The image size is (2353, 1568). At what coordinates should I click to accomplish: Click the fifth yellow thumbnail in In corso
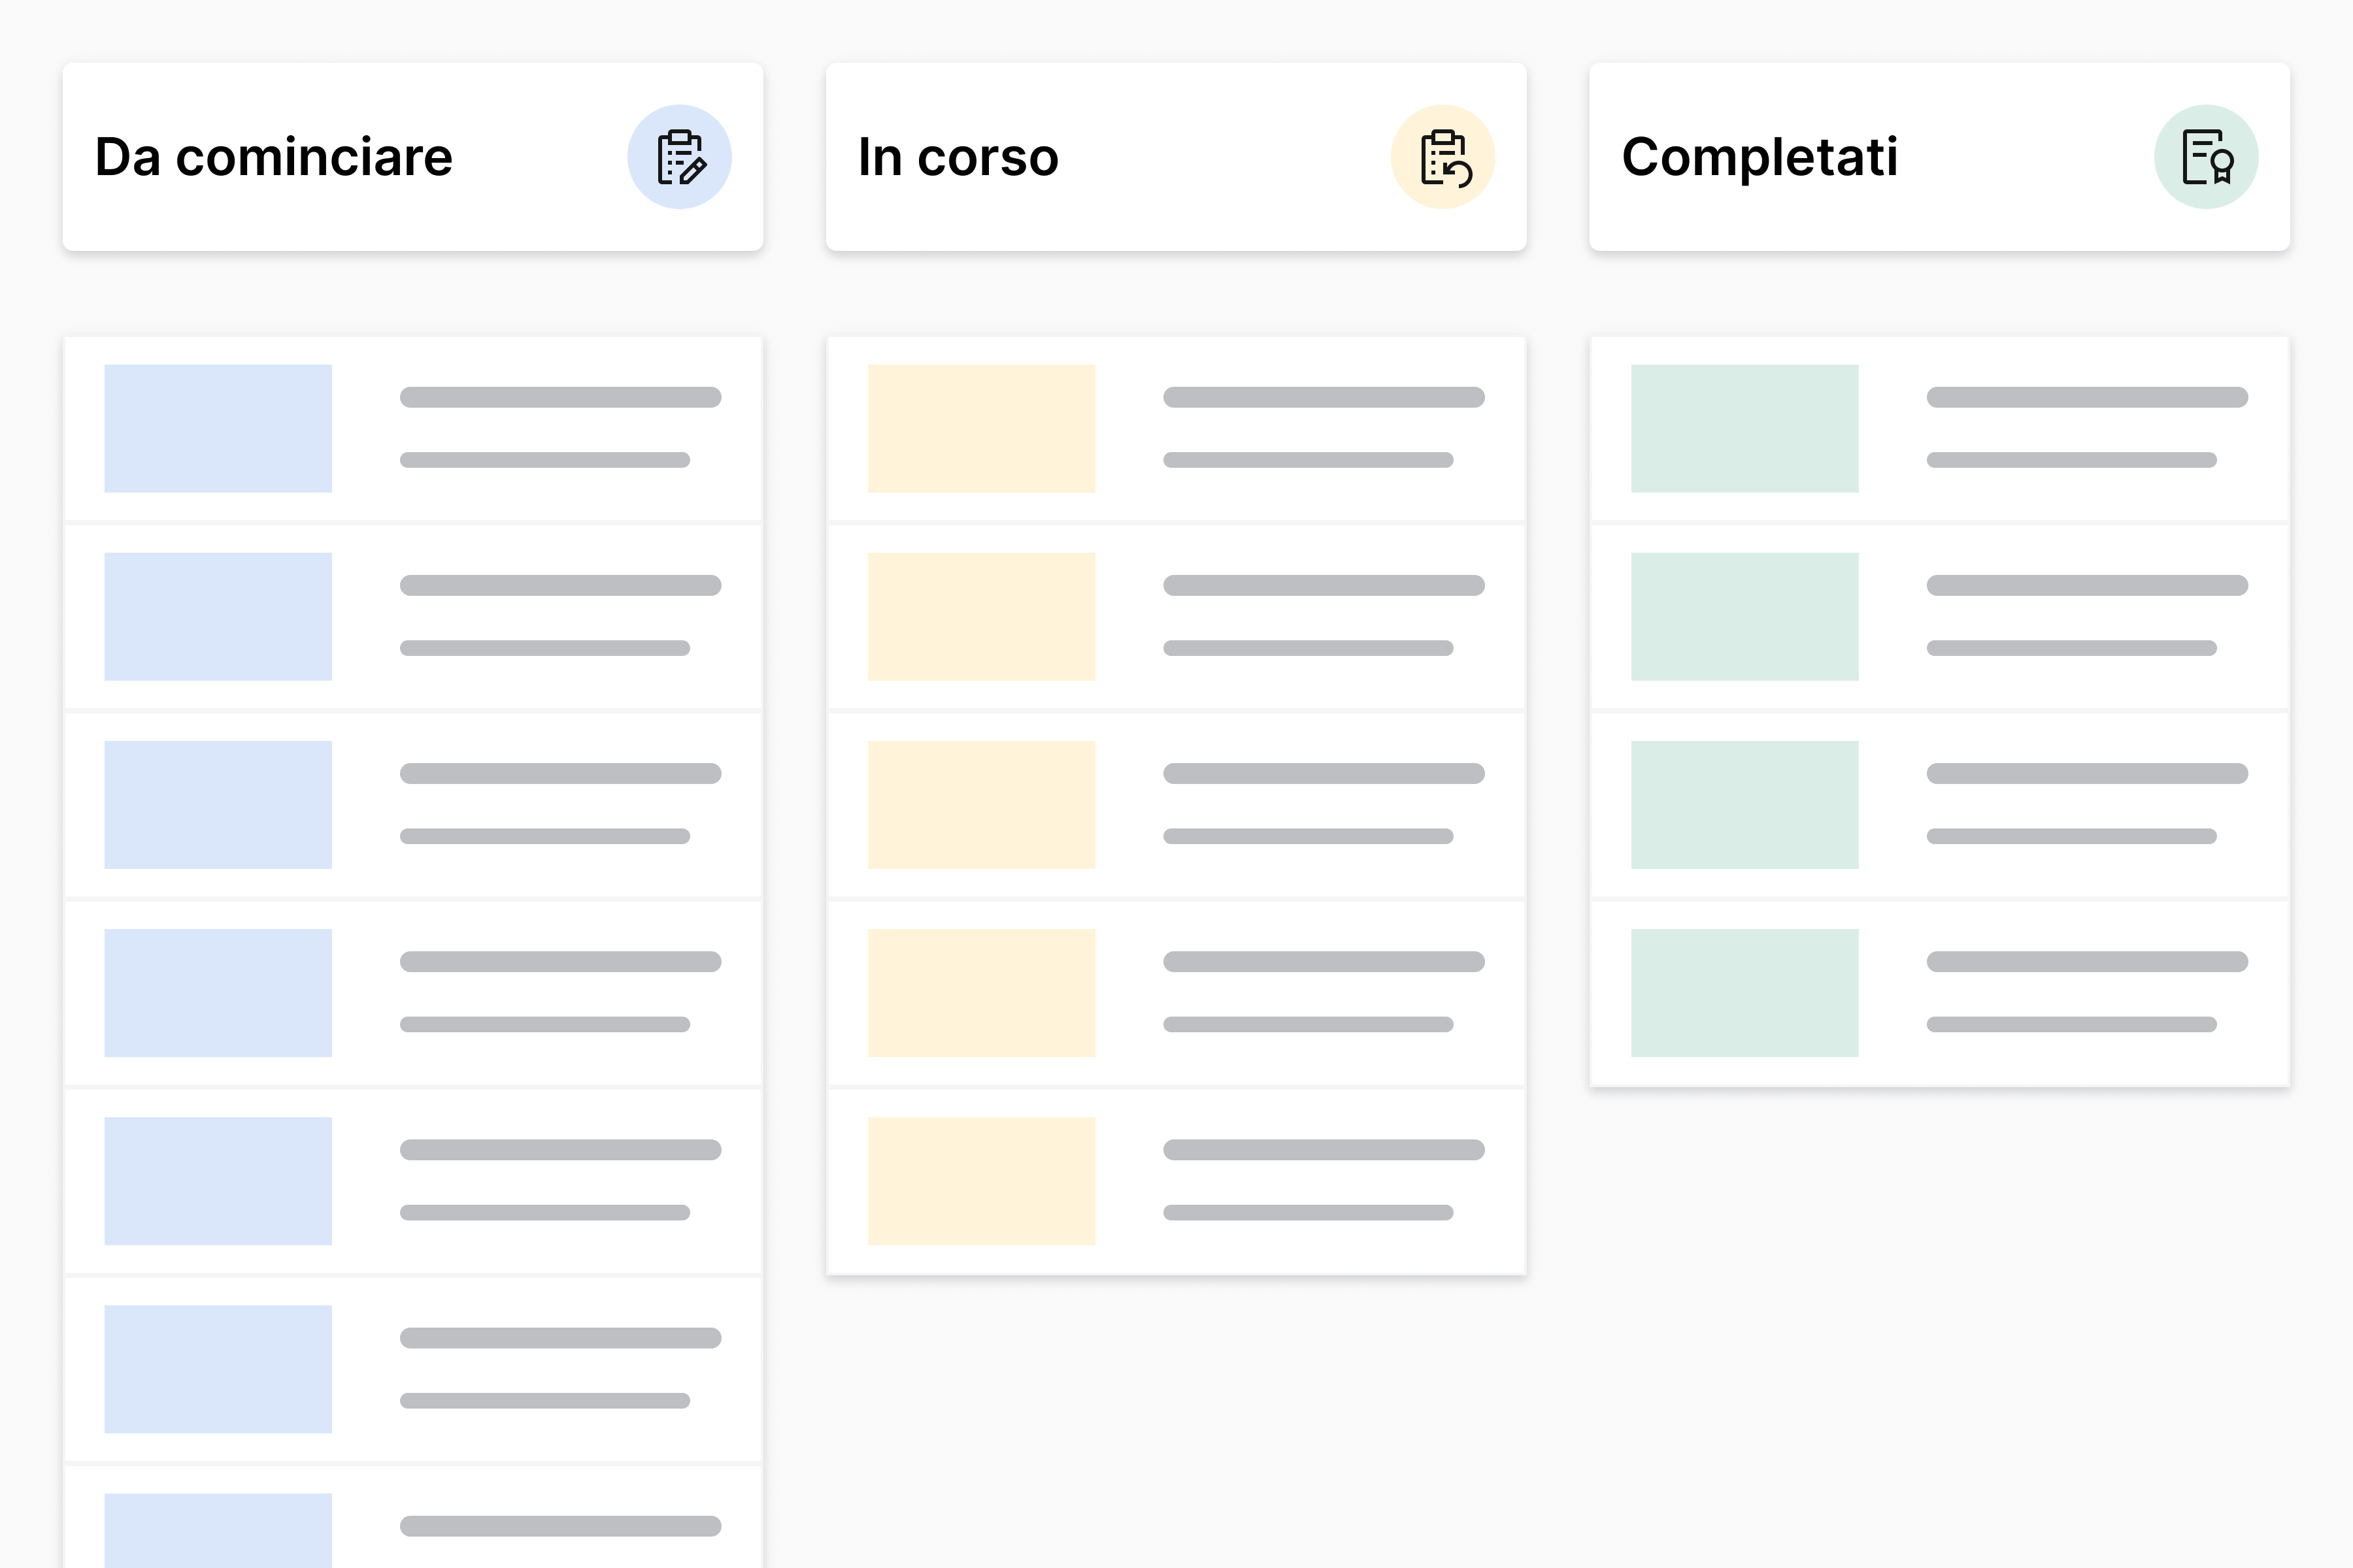click(x=982, y=1181)
